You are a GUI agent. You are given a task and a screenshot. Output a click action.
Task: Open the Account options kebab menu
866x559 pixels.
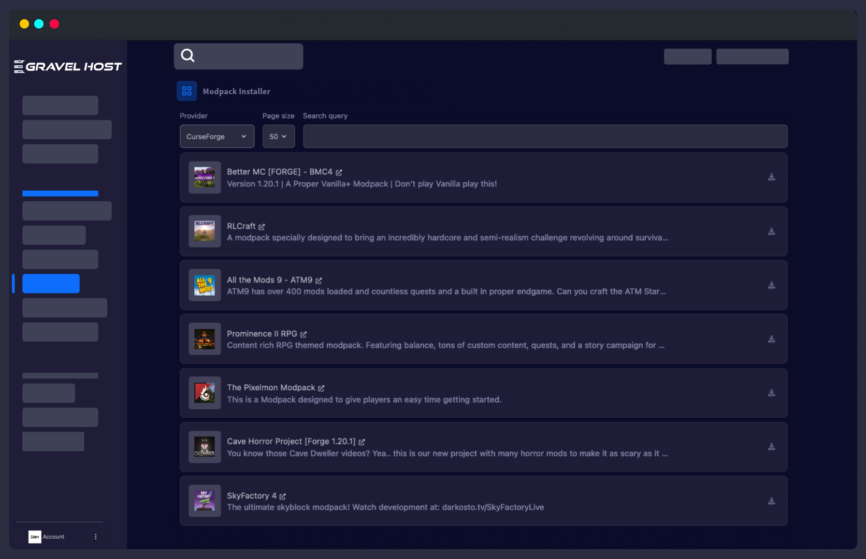click(x=95, y=537)
